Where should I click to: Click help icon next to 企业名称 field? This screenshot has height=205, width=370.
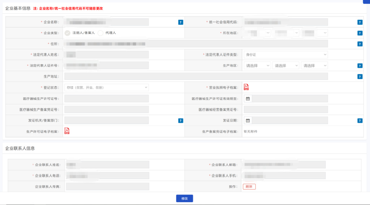click(181, 22)
